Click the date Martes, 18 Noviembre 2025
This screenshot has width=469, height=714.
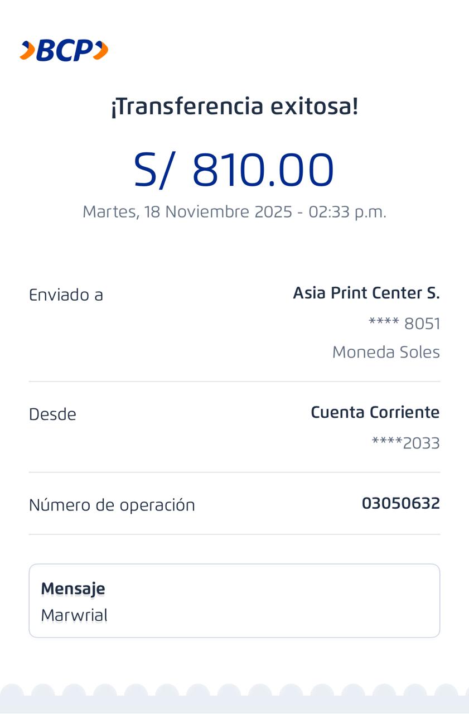(187, 212)
